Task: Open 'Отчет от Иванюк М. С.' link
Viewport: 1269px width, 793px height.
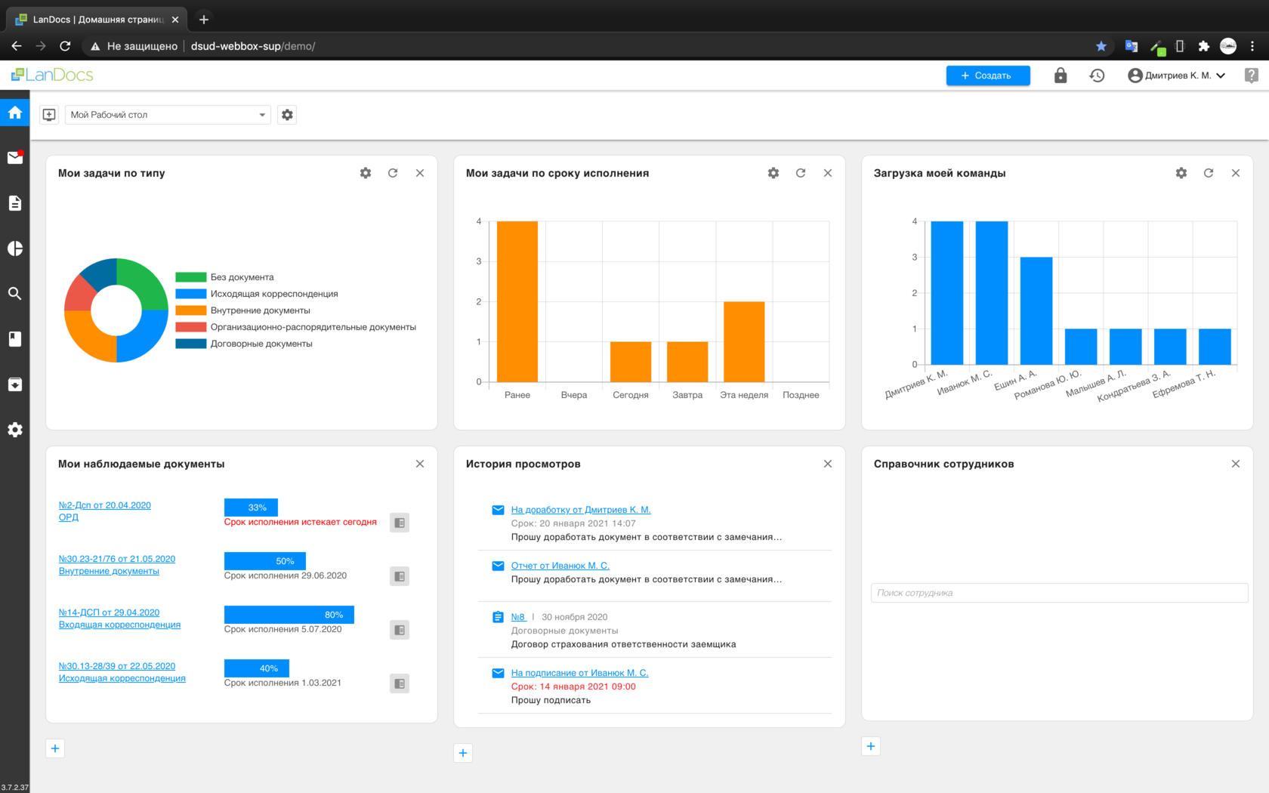Action: point(560,566)
